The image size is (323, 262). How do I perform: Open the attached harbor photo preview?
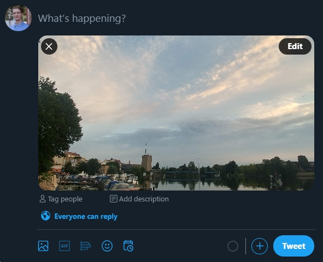pos(177,113)
